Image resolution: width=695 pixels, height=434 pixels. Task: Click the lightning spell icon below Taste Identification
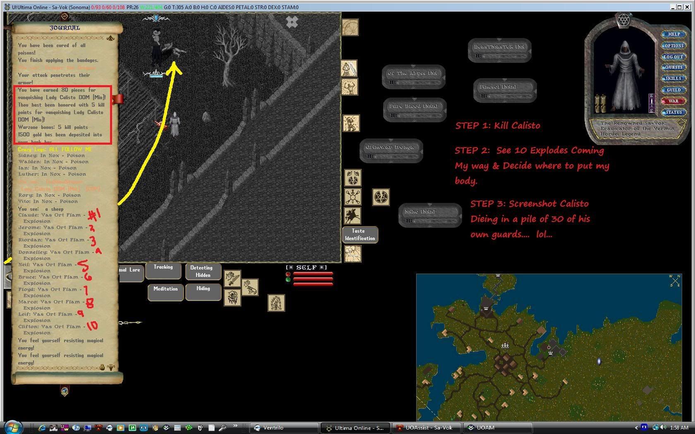[x=353, y=254]
